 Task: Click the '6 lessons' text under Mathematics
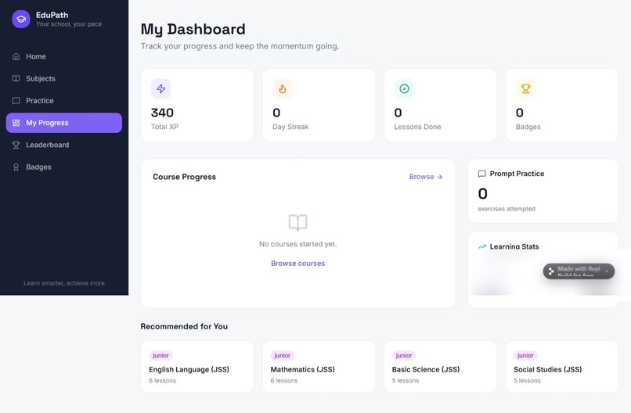[284, 380]
